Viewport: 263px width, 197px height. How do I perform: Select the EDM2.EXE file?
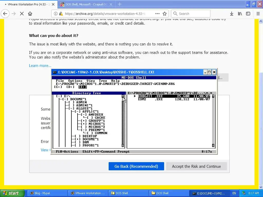[x=174, y=99]
